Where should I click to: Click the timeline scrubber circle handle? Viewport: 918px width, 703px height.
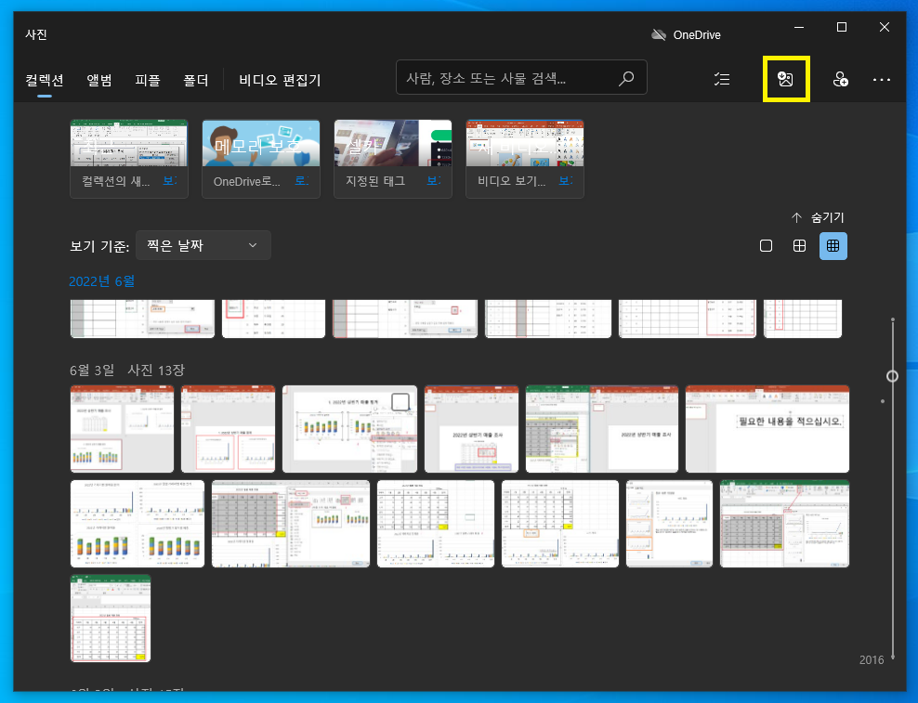pos(892,376)
